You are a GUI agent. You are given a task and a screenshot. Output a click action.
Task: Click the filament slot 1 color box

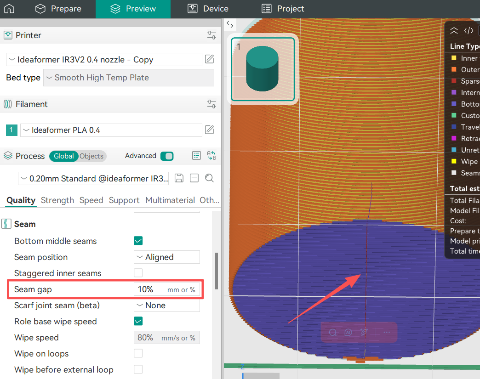tap(11, 130)
